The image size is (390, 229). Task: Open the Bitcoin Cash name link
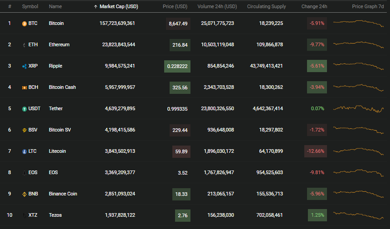(x=63, y=87)
